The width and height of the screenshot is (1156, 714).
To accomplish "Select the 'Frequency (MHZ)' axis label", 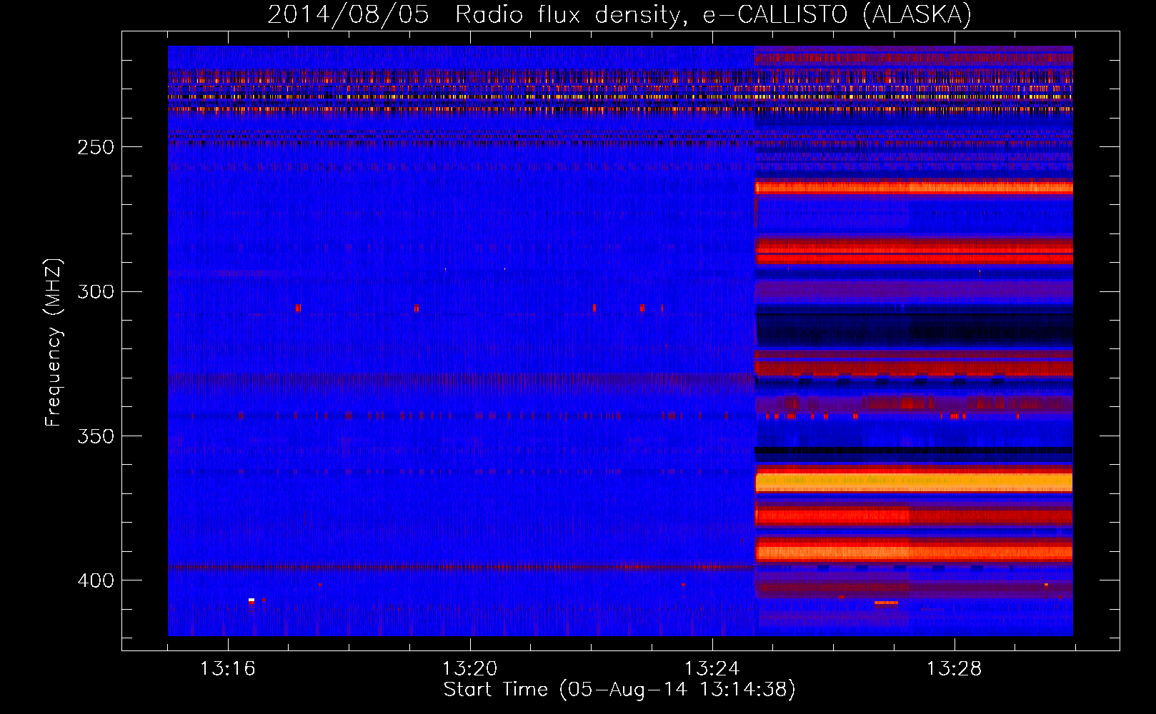I will [x=54, y=343].
